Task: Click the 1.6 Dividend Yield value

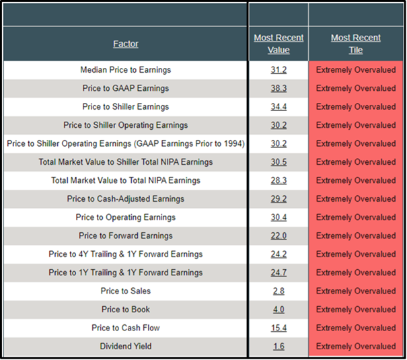Action: click(x=279, y=347)
